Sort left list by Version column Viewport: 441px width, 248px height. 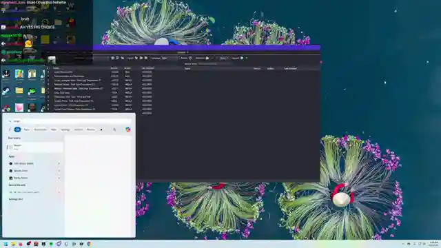(x=114, y=68)
